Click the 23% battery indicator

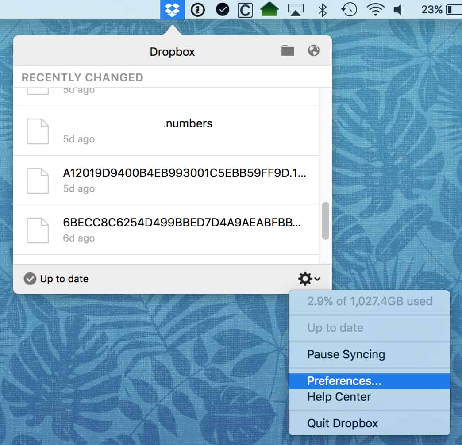click(441, 10)
